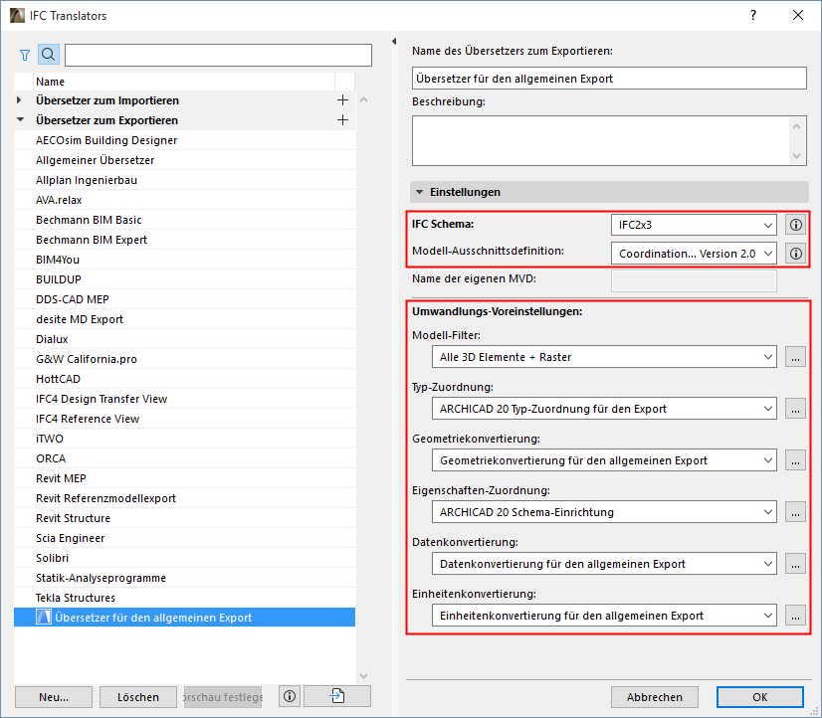Viewport: 822px width, 718px height.
Task: Select G&W California.pro translator
Action: point(184,359)
